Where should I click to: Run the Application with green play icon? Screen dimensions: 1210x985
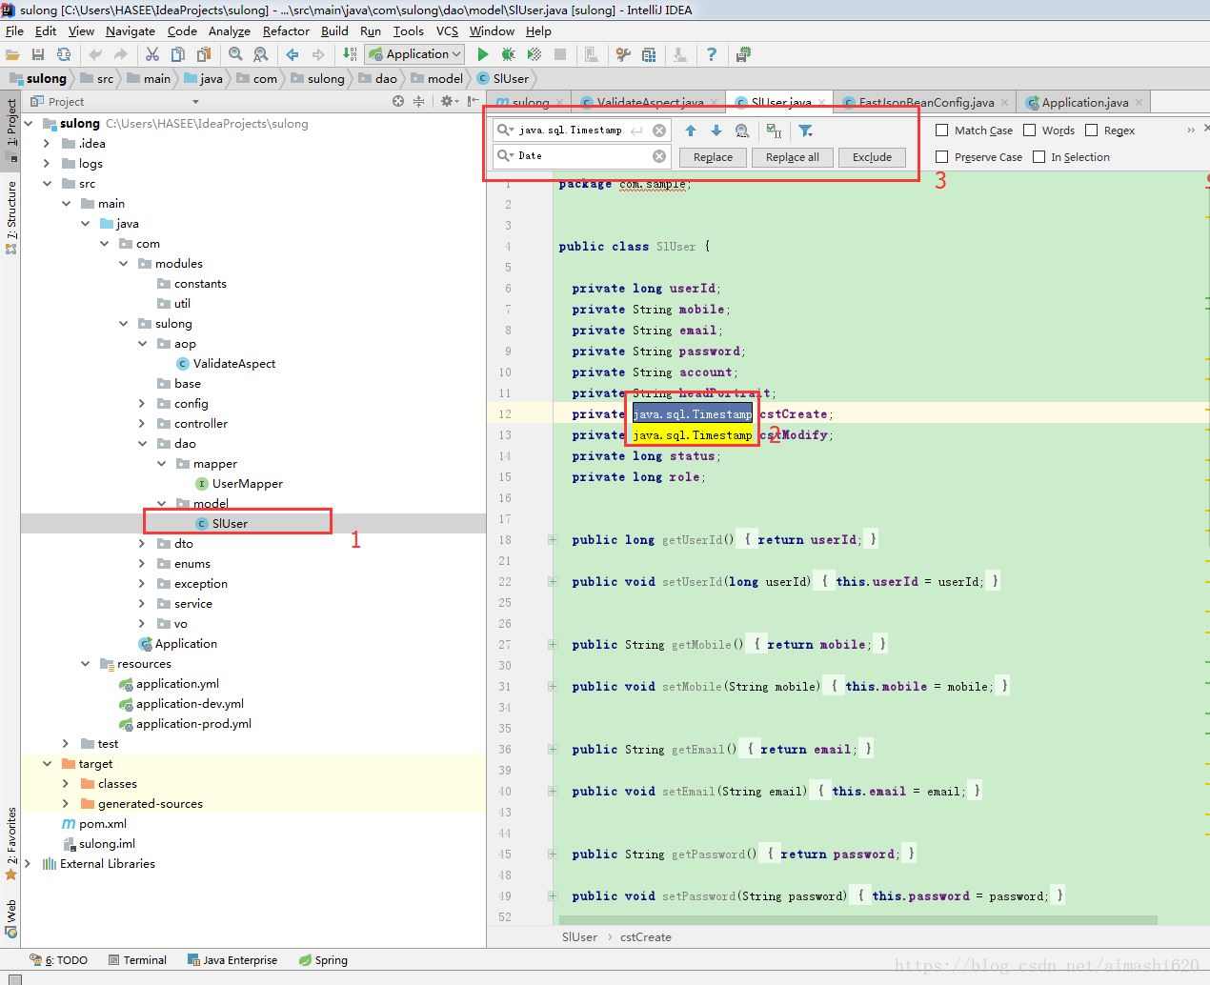(483, 54)
